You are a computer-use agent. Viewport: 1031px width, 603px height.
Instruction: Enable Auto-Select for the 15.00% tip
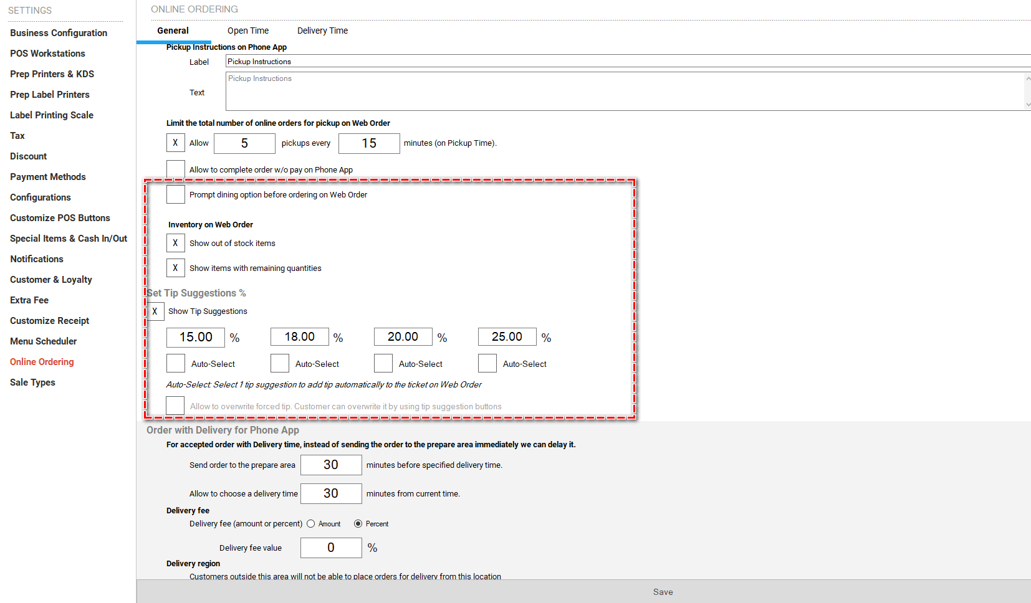pos(175,364)
